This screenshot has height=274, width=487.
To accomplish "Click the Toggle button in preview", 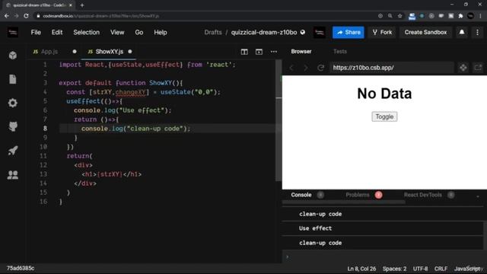I will pyautogui.click(x=384, y=116).
